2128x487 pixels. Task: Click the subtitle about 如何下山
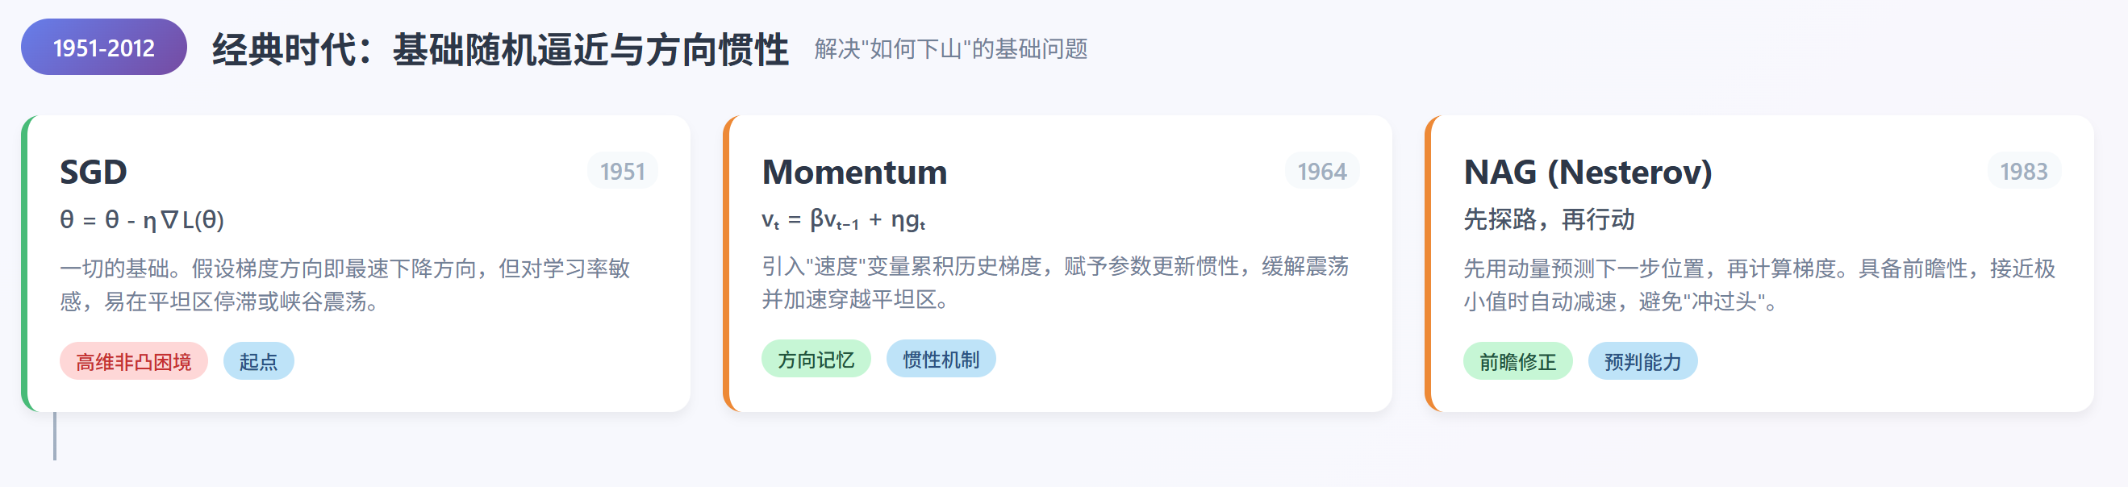950,49
